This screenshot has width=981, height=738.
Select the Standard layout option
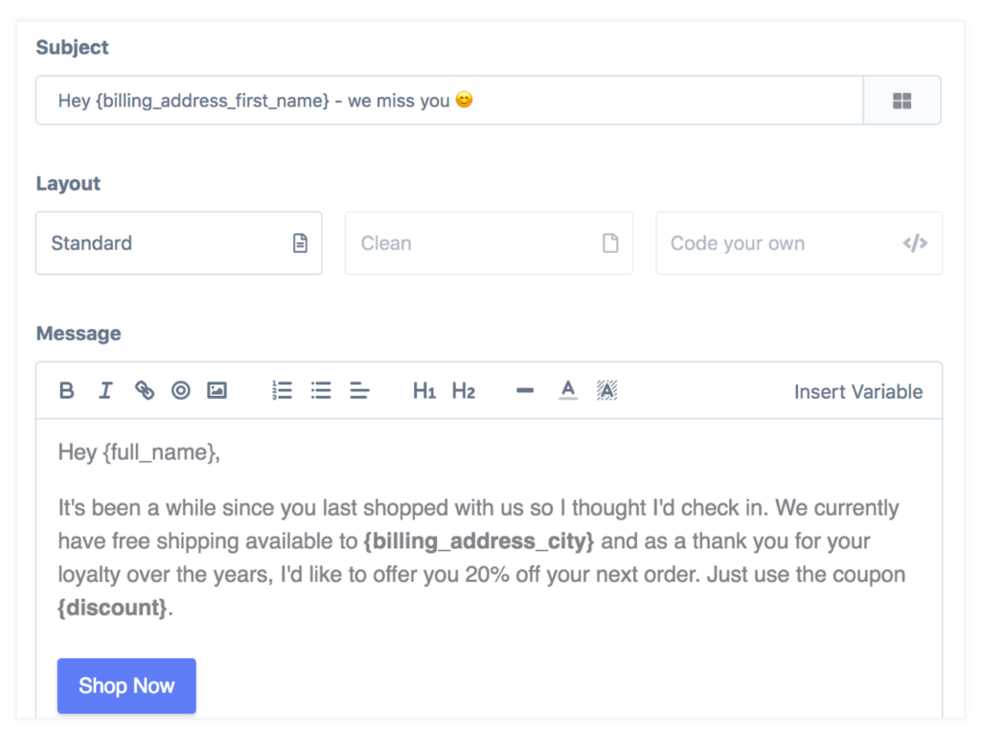179,243
